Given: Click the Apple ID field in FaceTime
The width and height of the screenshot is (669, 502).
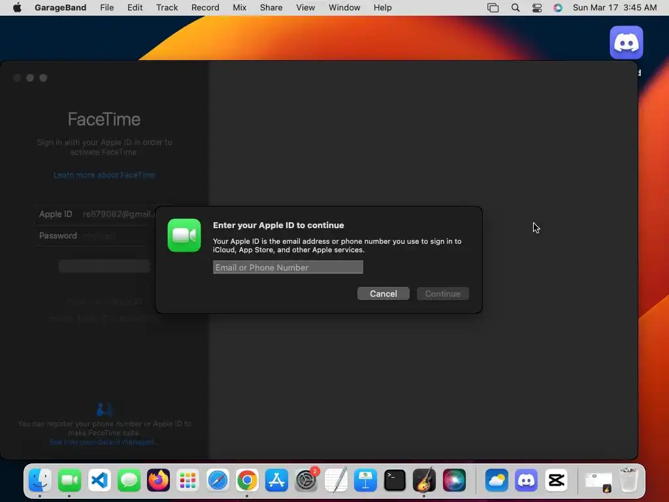Looking at the screenshot, I should 97,214.
